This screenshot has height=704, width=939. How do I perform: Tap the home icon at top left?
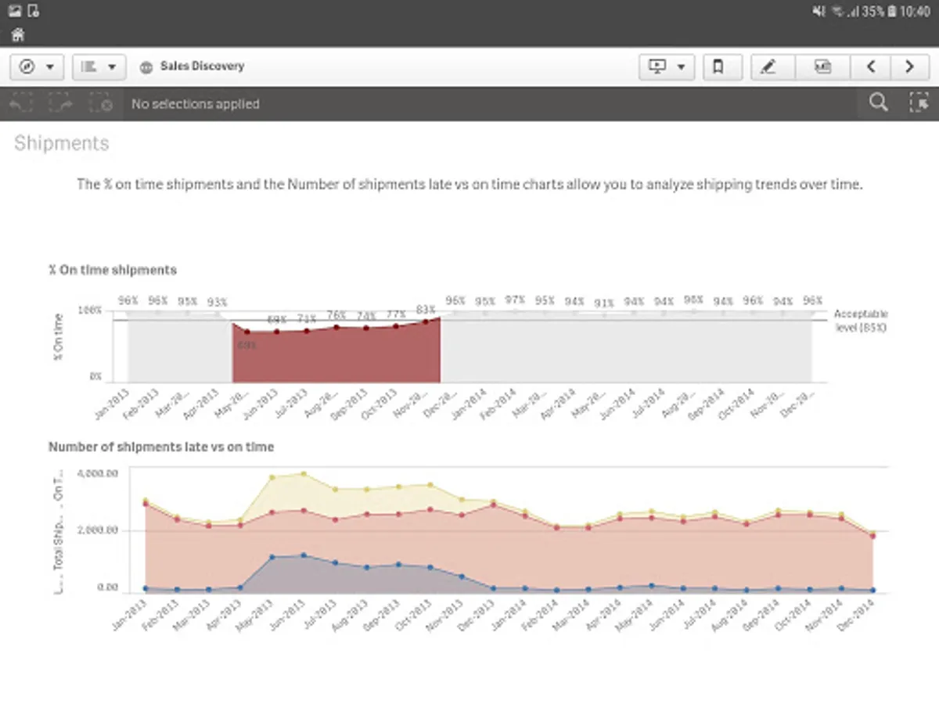[x=17, y=35]
